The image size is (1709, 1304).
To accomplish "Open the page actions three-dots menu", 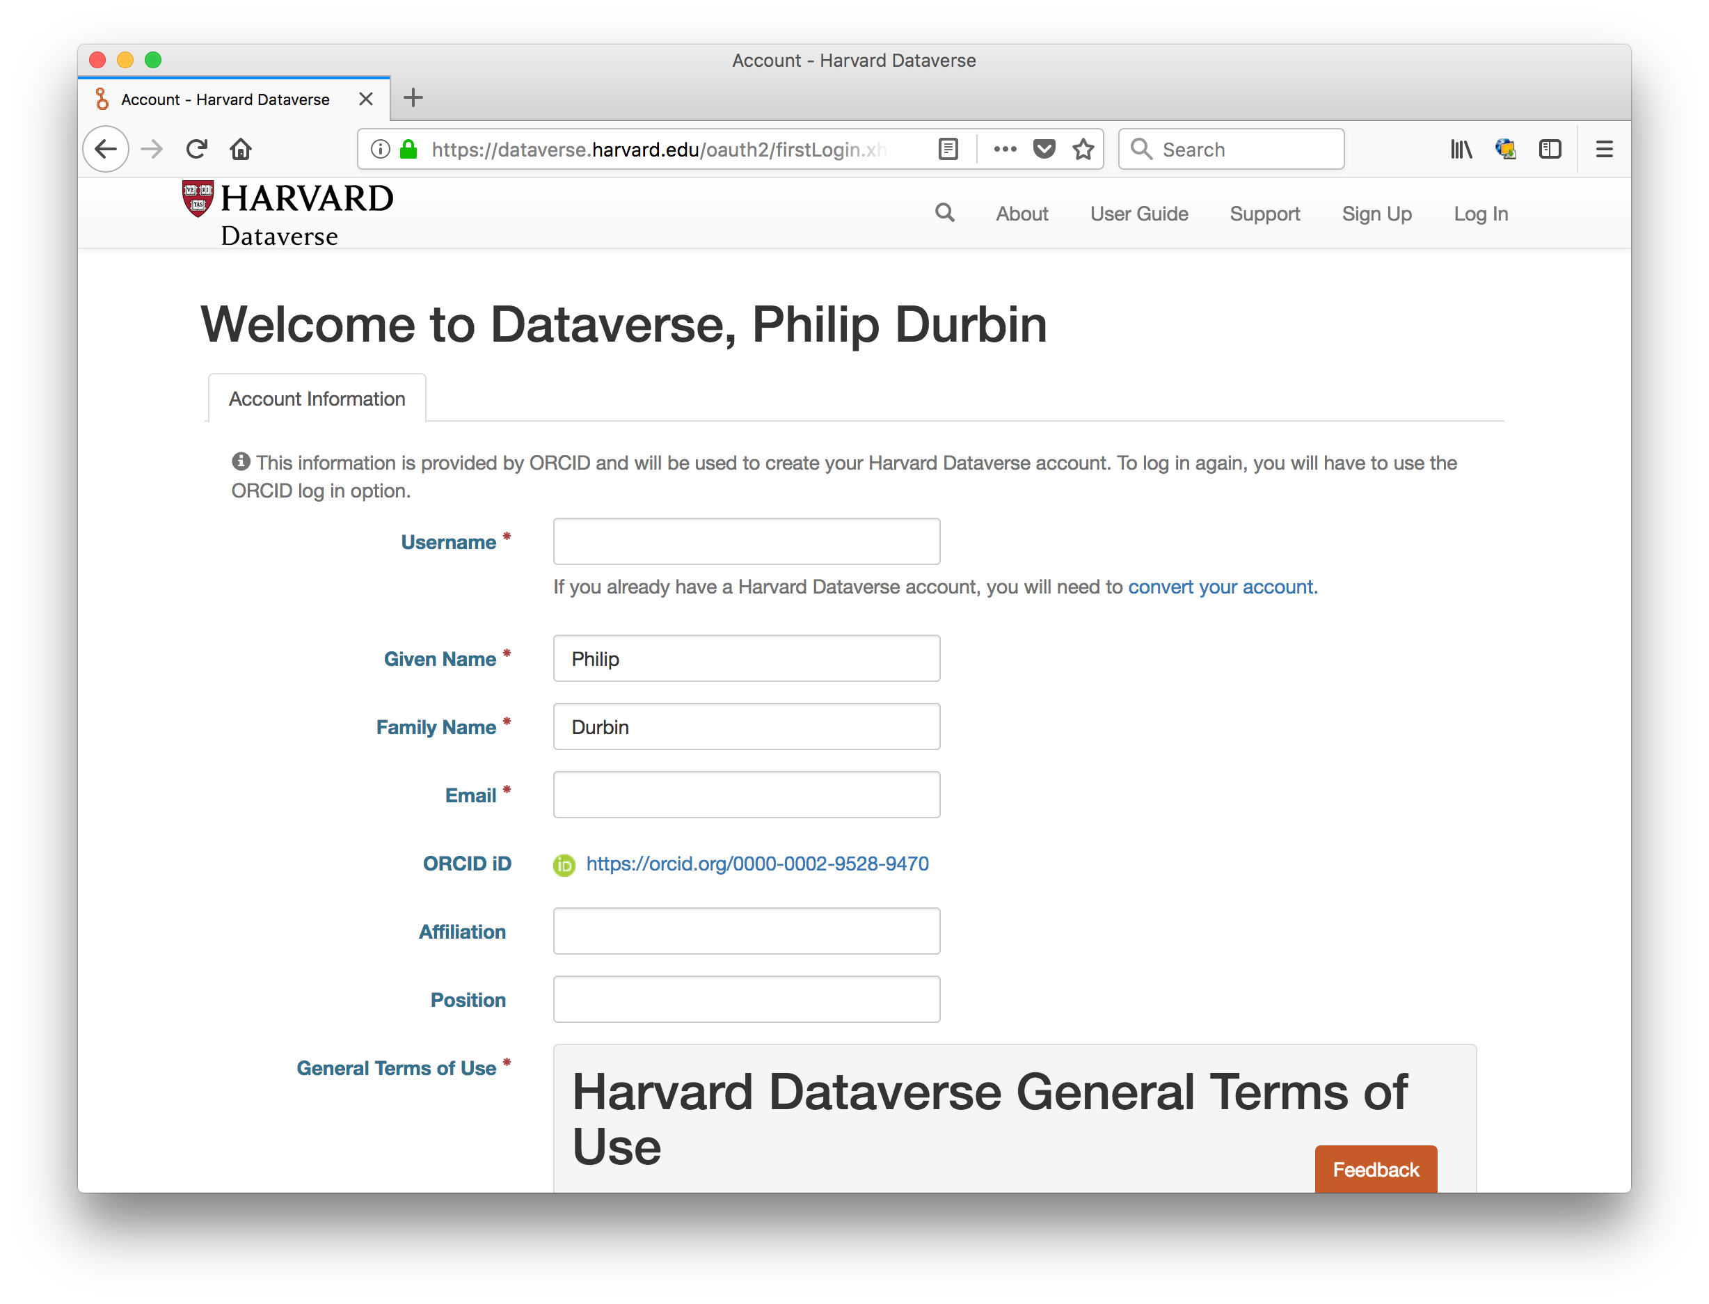I will 1005,149.
